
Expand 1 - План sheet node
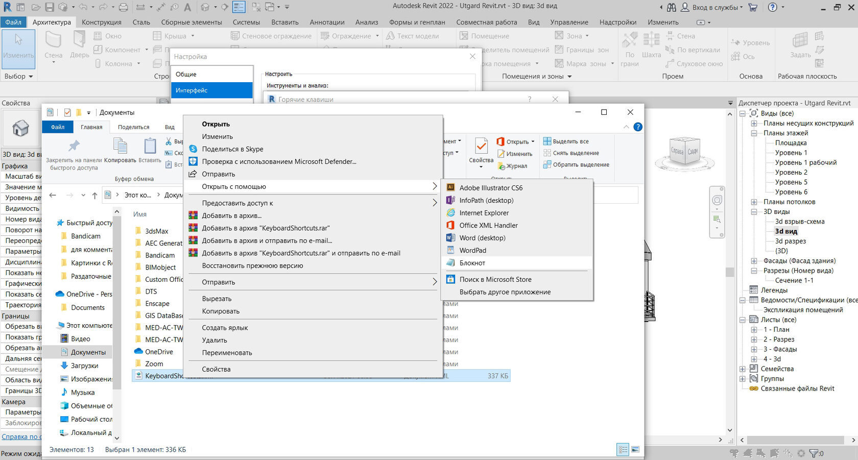(754, 329)
